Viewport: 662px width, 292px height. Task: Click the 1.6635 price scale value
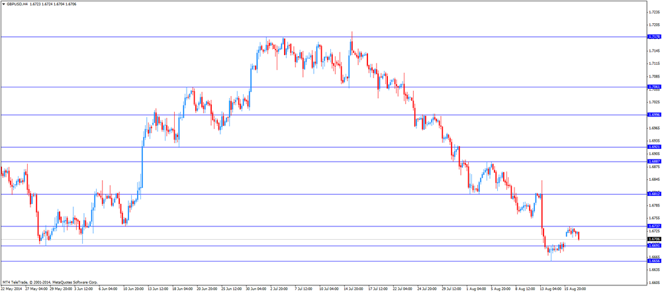point(653,269)
